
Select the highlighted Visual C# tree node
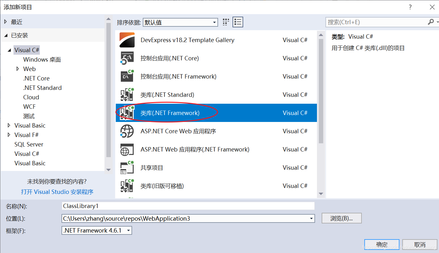[x=27, y=50]
